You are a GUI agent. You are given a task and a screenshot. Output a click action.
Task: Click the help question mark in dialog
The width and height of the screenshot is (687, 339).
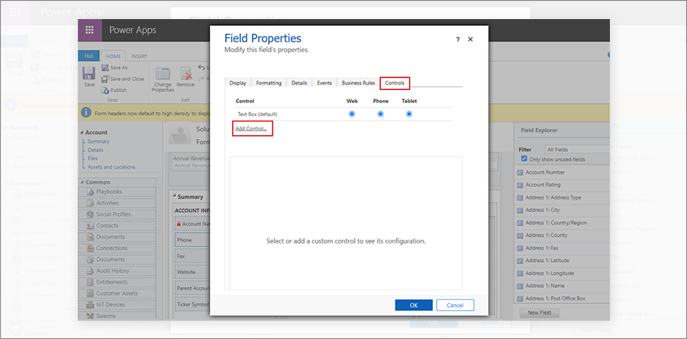[x=457, y=39]
